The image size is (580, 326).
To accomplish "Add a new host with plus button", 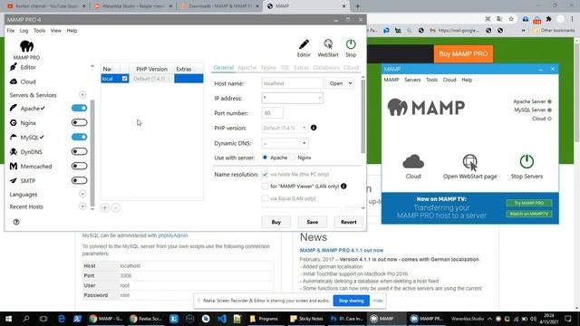I will click(105, 207).
